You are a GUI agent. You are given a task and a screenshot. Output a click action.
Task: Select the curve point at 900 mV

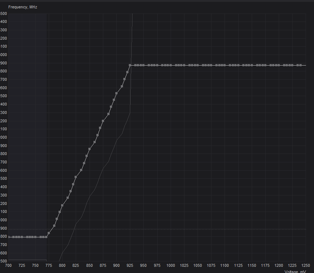pos(116,94)
